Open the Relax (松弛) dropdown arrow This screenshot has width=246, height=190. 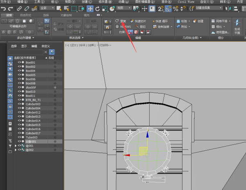(189, 21)
